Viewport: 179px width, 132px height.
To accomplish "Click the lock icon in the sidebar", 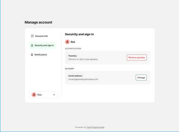I will coord(32,45).
